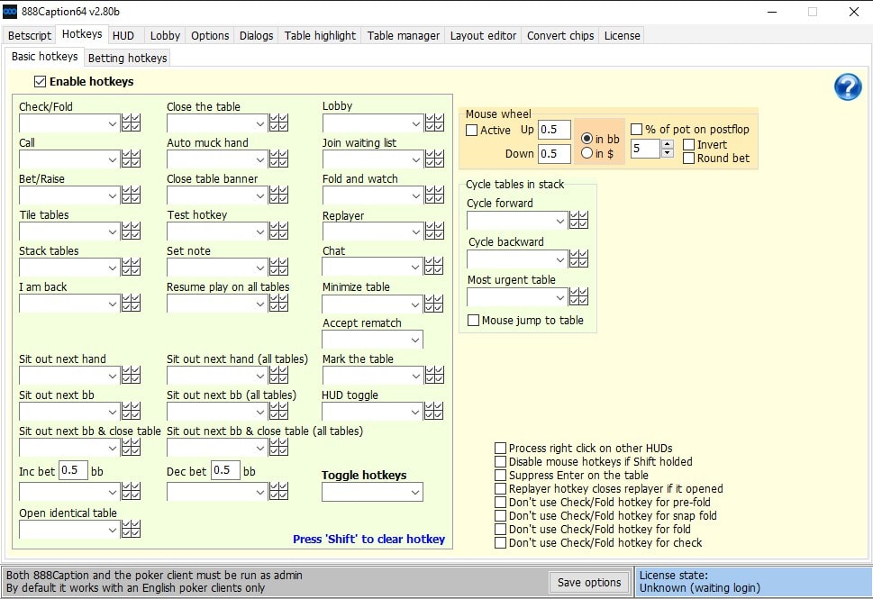Select the 'in bb' radio button
The image size is (873, 599).
point(587,139)
